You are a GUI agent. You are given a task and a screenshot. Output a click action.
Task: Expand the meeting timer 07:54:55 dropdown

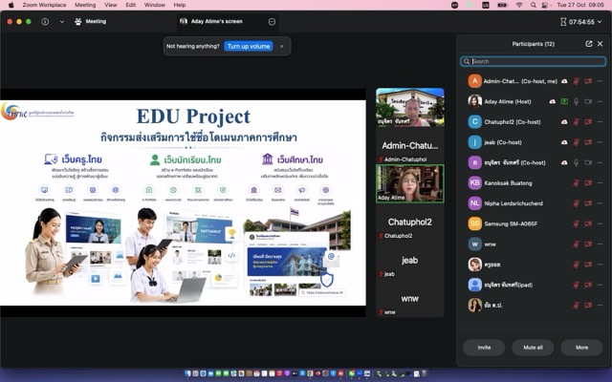(x=600, y=22)
